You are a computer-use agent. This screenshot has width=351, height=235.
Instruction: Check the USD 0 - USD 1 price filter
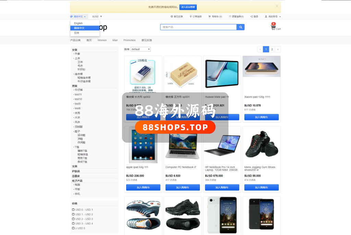pyautogui.click(x=73, y=210)
